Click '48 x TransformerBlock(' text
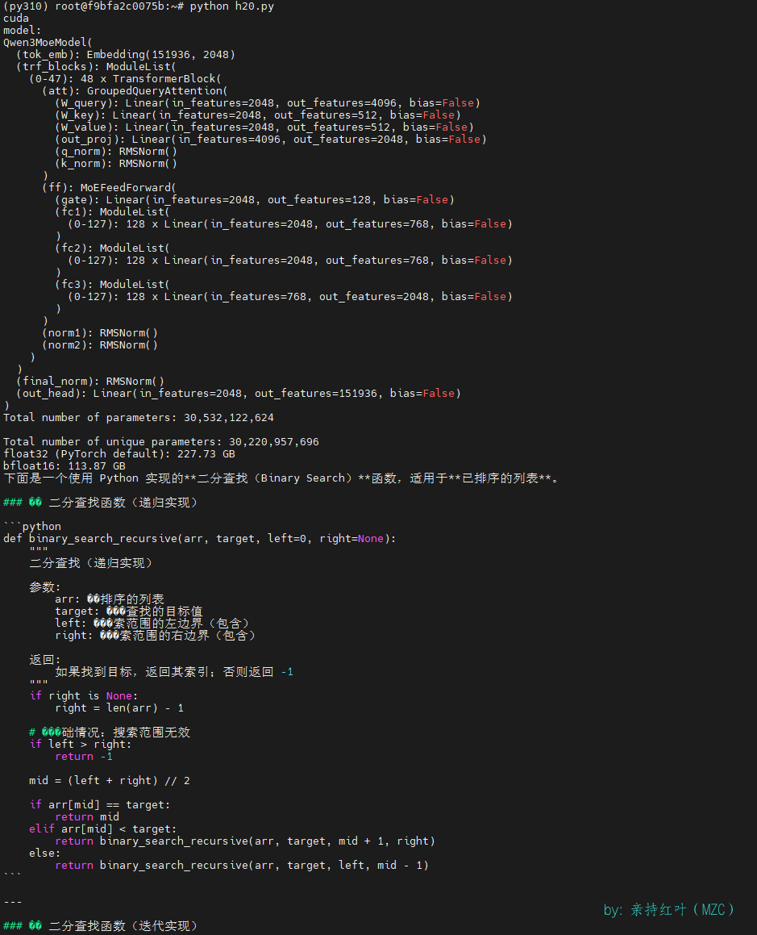The width and height of the screenshot is (757, 935). pos(151,79)
